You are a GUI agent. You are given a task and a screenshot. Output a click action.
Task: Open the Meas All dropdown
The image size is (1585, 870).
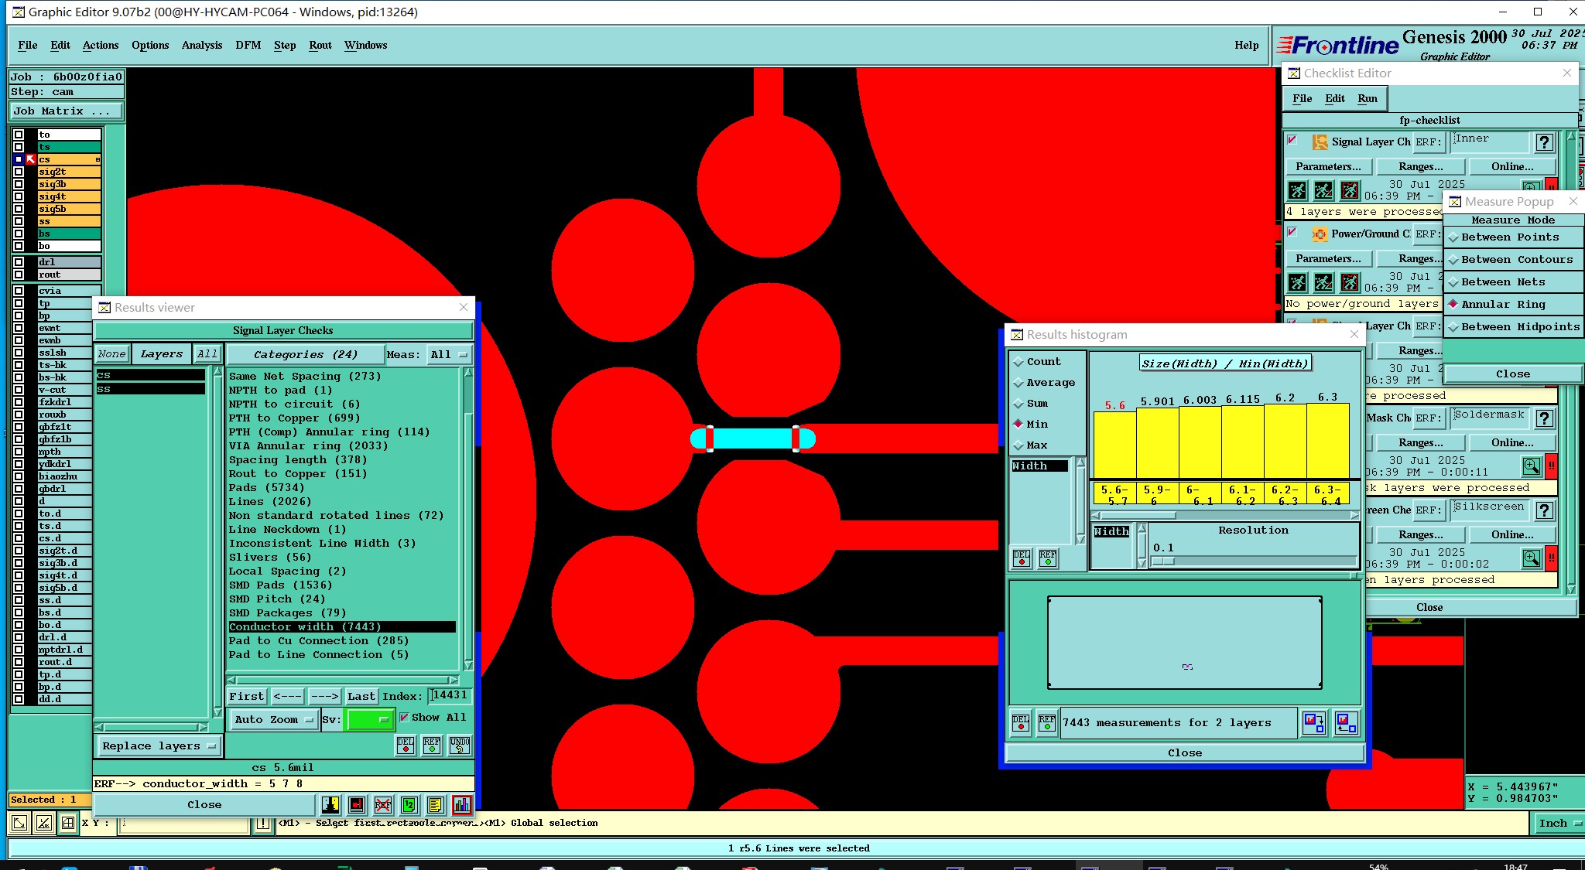[450, 354]
